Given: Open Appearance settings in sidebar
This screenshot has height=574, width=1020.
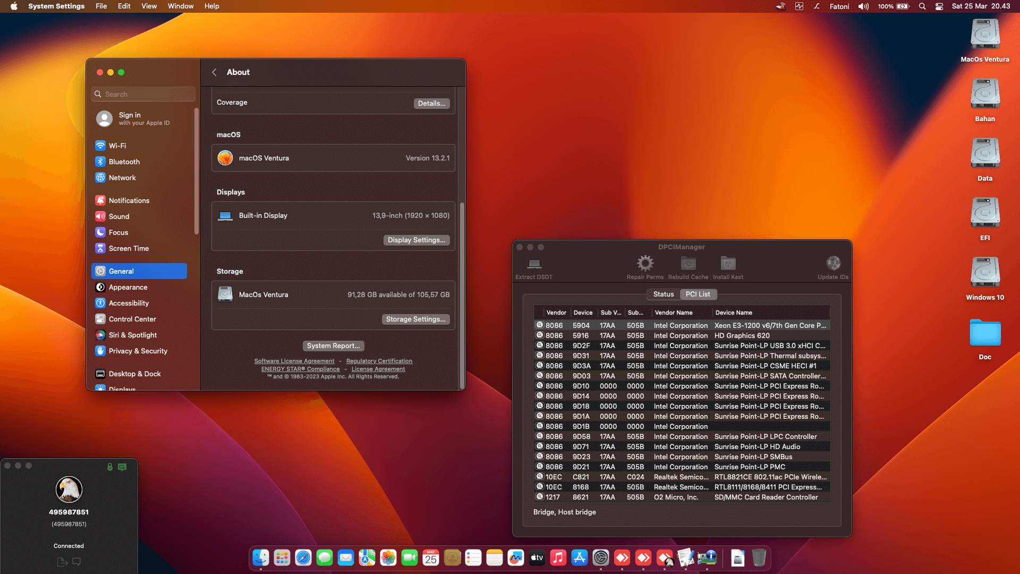Looking at the screenshot, I should click(x=139, y=287).
